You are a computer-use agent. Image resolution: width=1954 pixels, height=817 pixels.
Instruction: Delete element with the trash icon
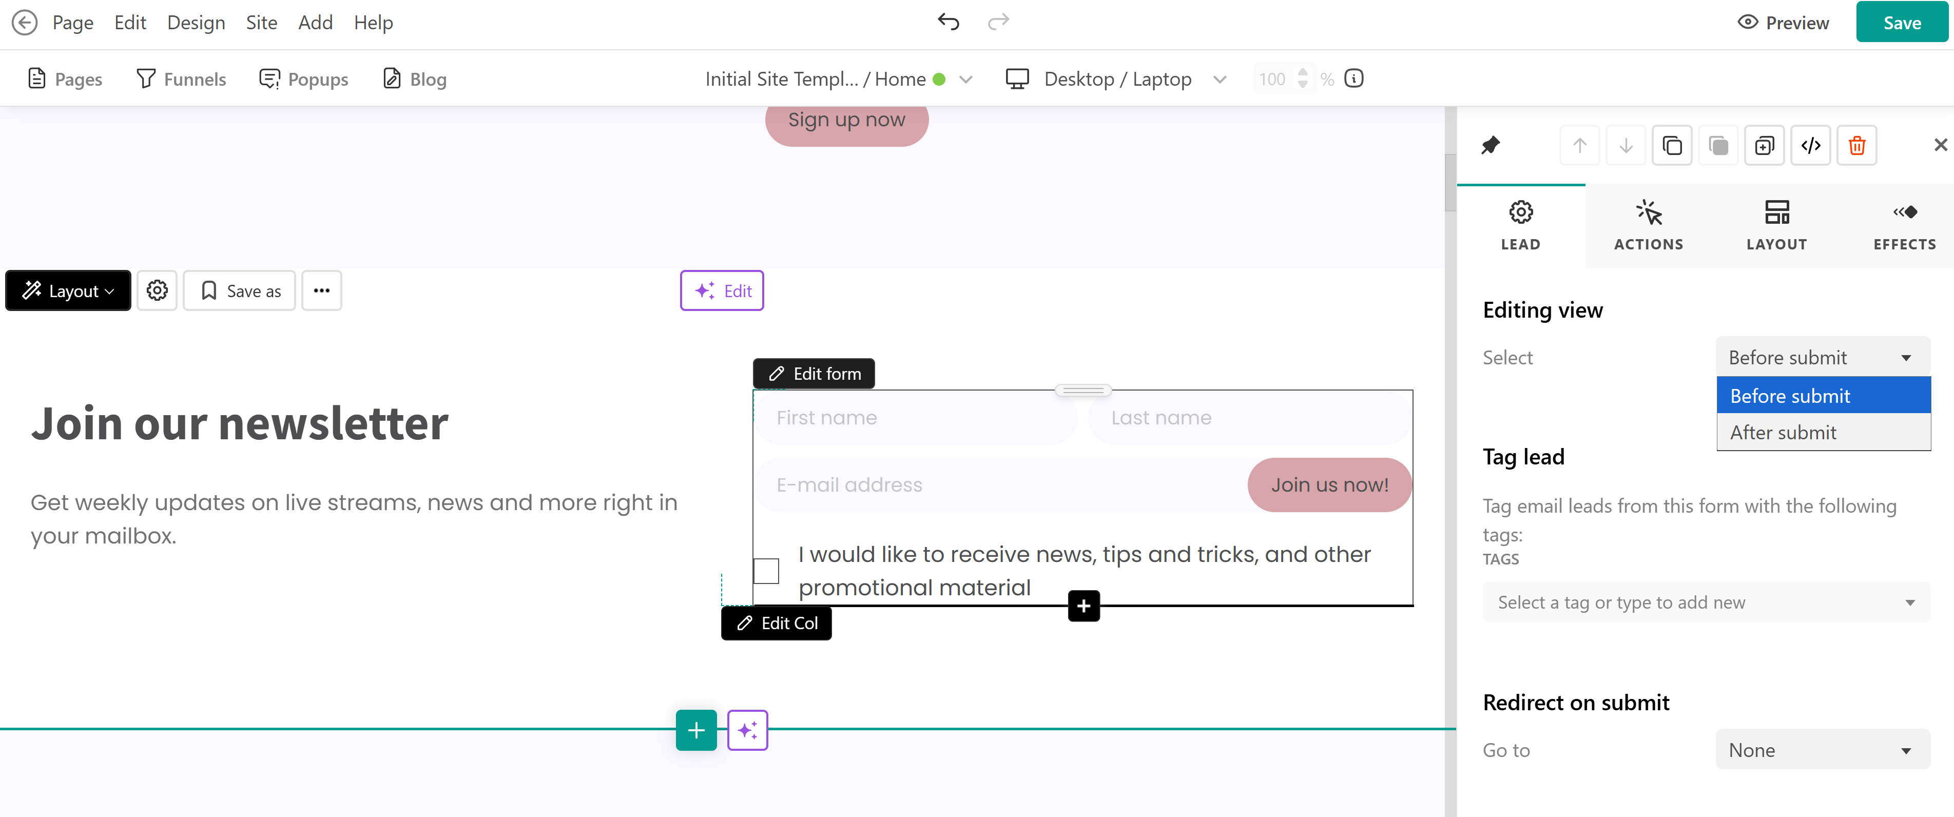(x=1856, y=145)
